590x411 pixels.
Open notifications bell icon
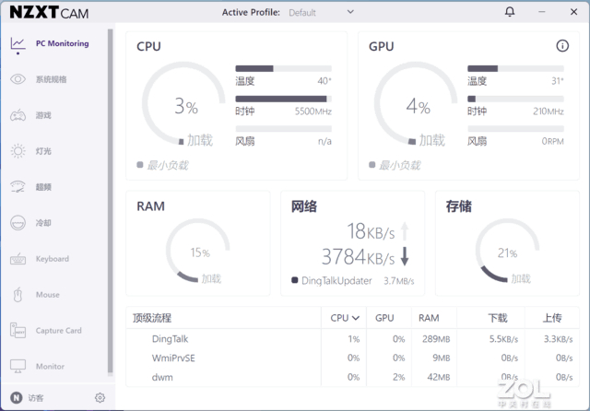pyautogui.click(x=510, y=12)
